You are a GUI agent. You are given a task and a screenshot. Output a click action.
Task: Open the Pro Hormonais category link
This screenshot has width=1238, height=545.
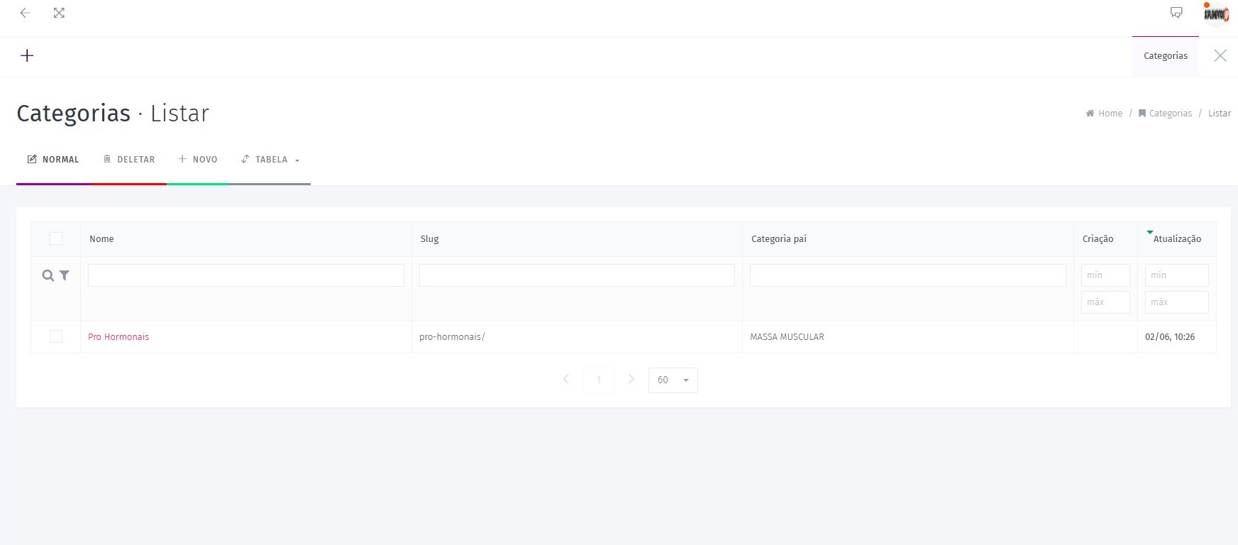tap(118, 337)
